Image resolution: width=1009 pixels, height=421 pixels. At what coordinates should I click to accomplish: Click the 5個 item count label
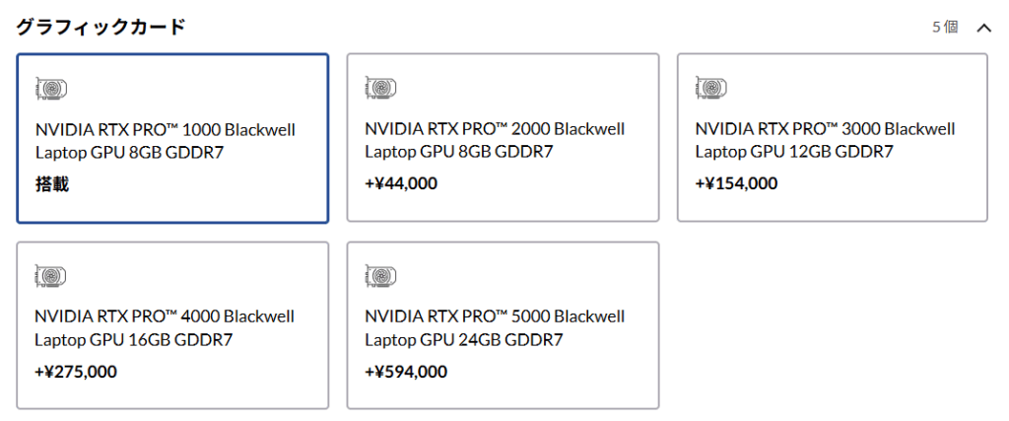[945, 28]
